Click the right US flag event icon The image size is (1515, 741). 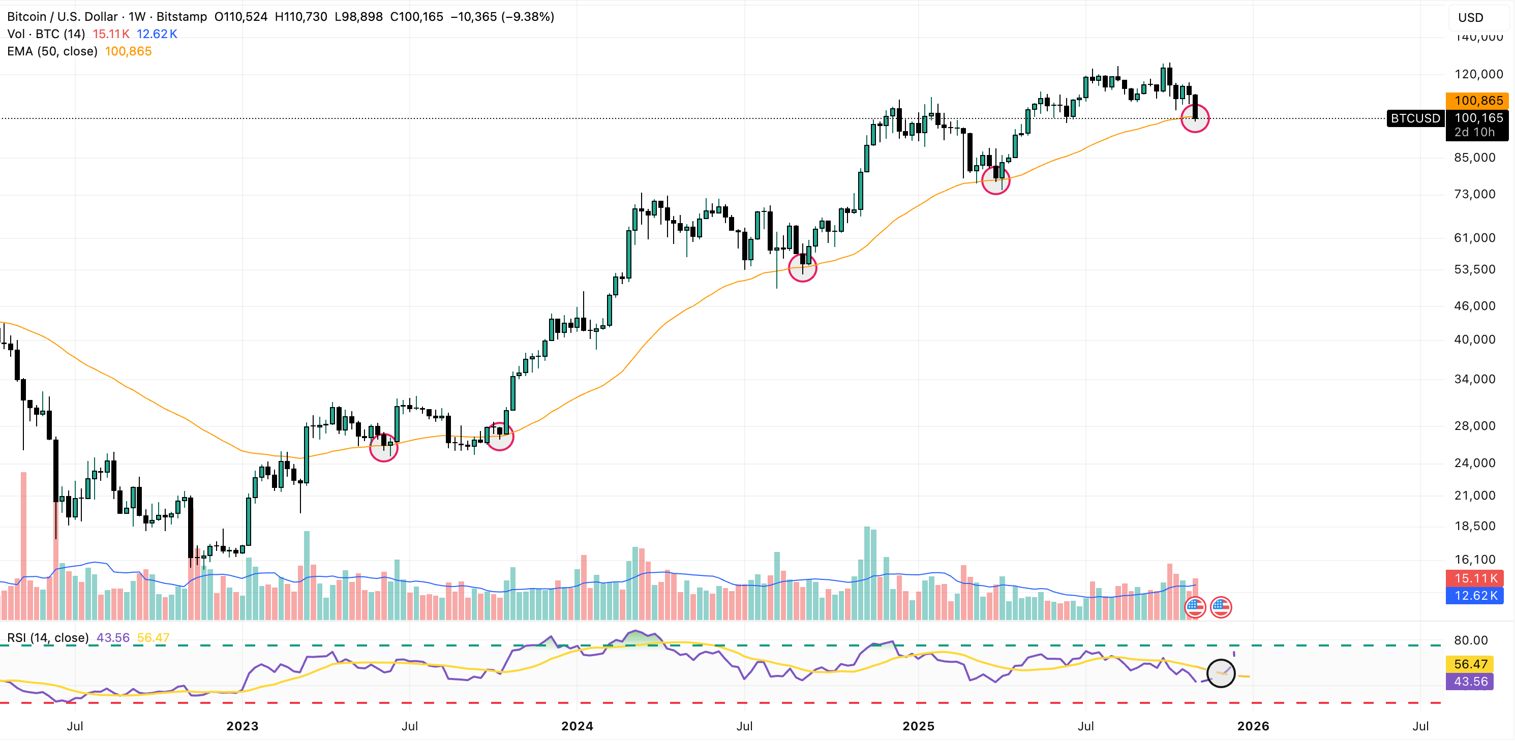(1221, 607)
